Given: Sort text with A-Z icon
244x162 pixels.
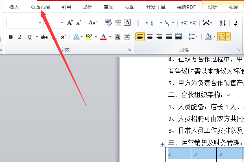Looking at the screenshot, I should pos(223,23).
